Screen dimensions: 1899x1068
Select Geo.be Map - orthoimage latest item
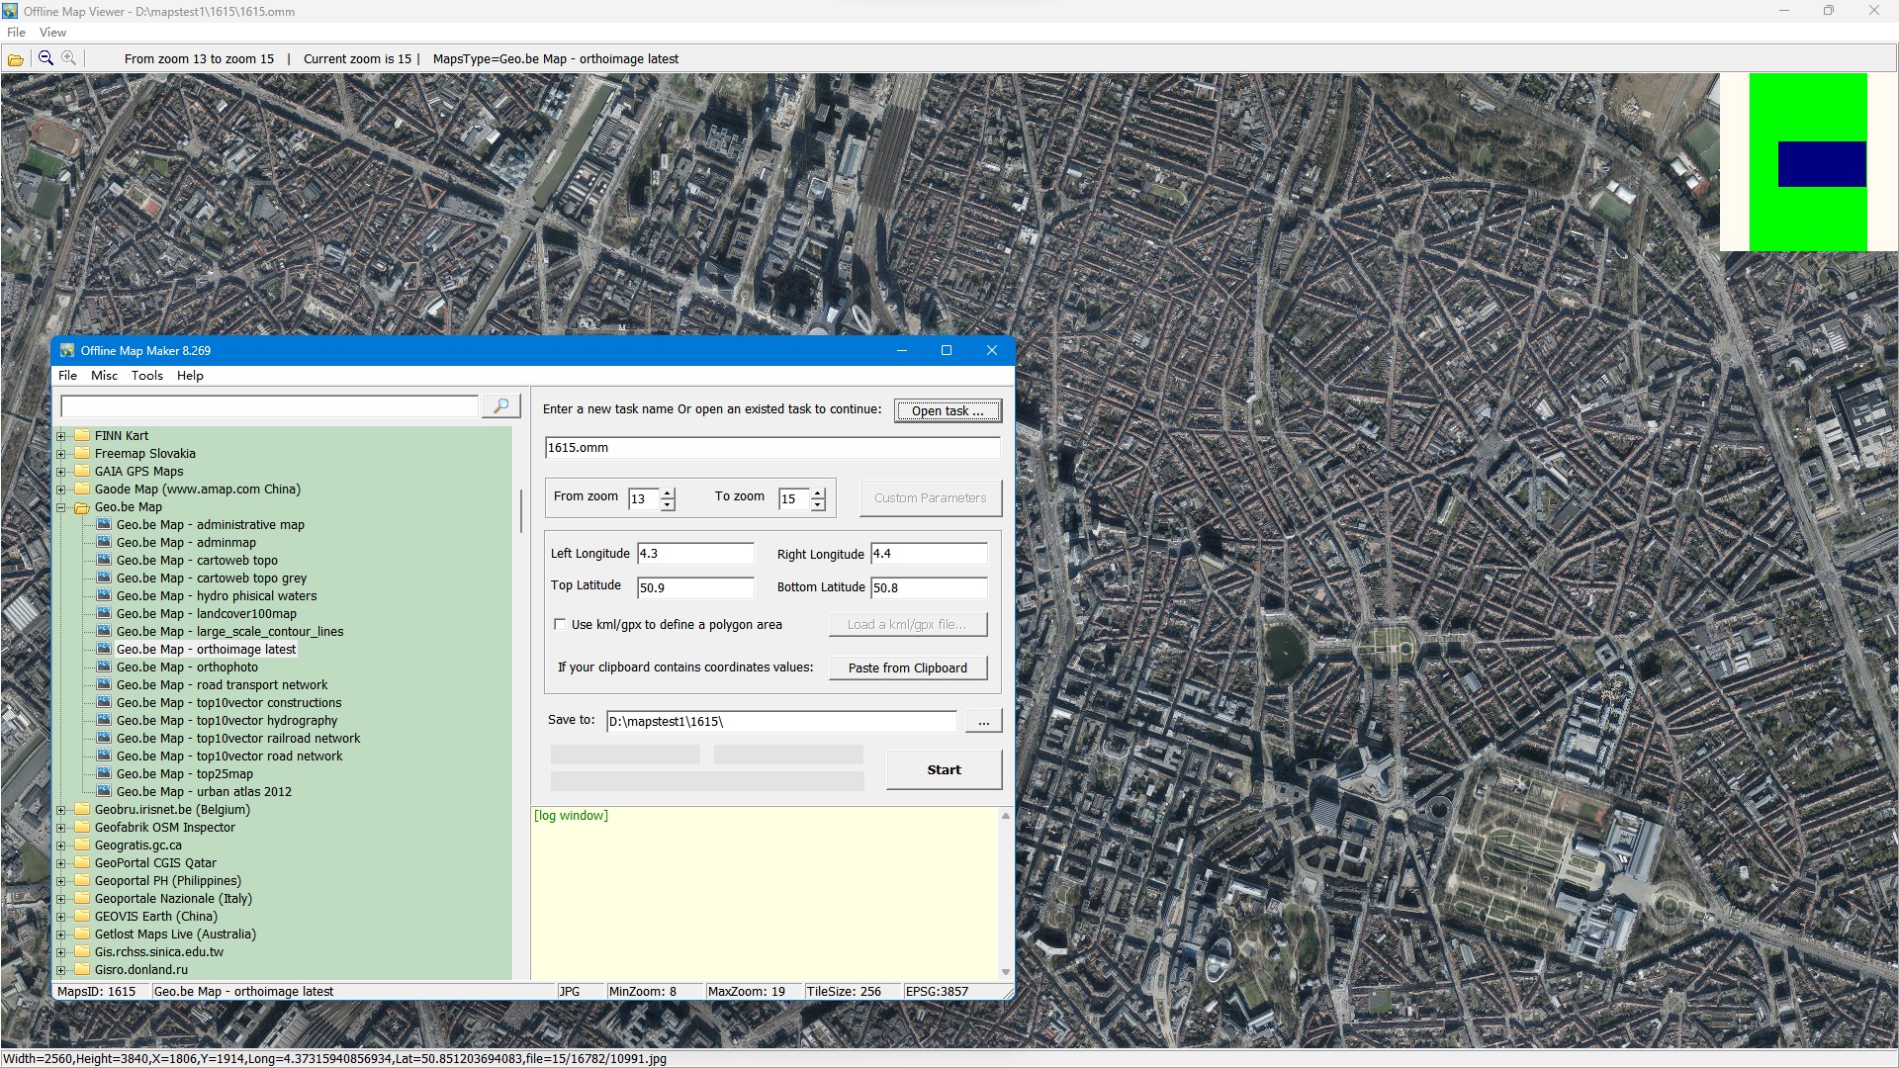coord(206,649)
